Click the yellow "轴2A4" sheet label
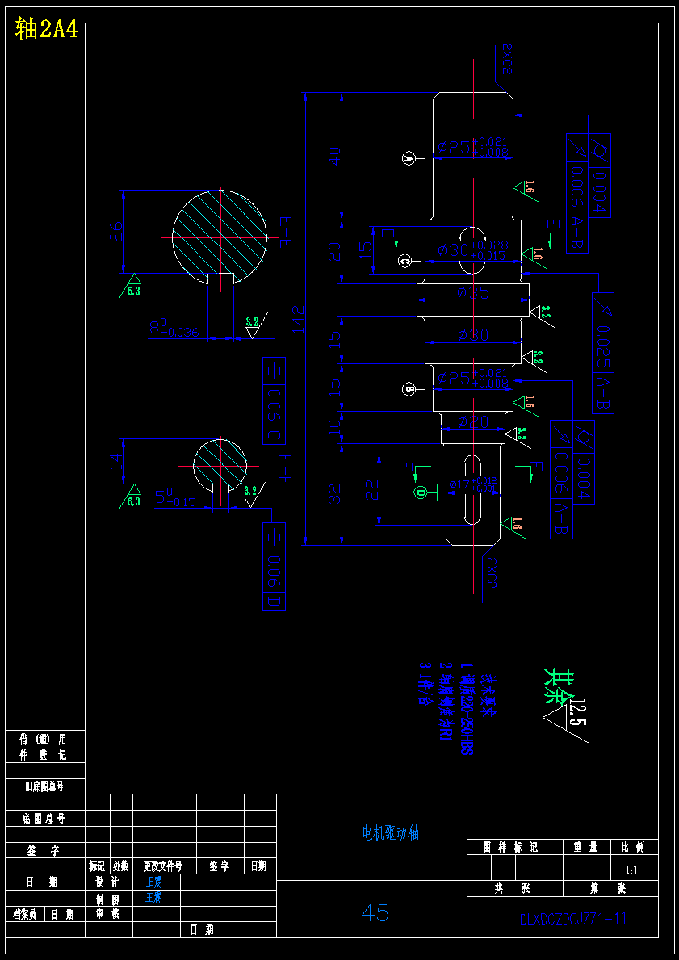679x960 pixels. pyautogui.click(x=47, y=29)
